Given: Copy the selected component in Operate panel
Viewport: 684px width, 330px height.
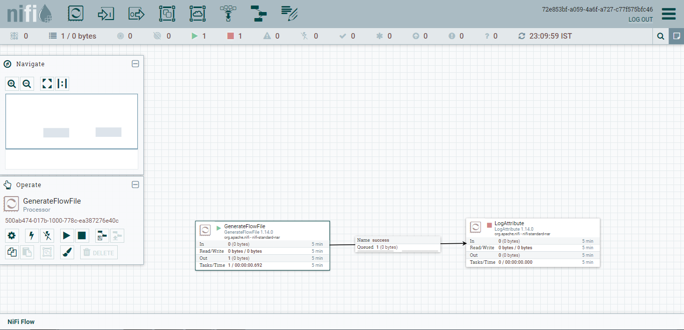Looking at the screenshot, I should click(12, 252).
